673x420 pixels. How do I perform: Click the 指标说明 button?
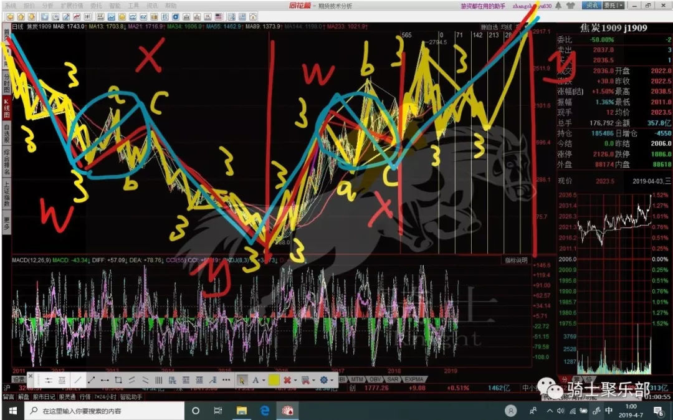pyautogui.click(x=516, y=260)
